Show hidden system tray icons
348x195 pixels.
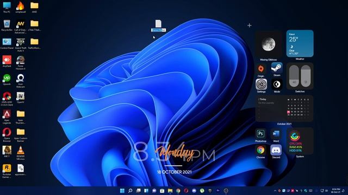[x=275, y=191]
